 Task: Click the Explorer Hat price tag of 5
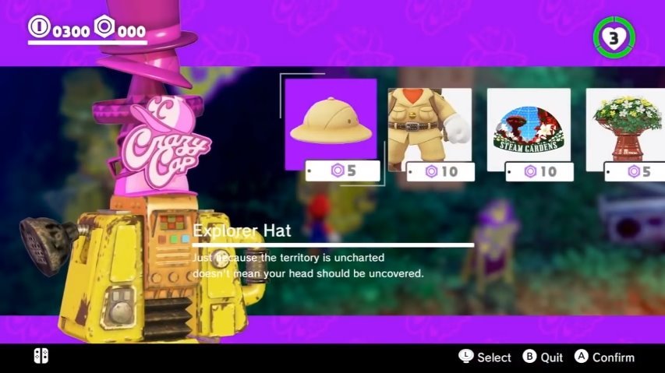click(343, 171)
